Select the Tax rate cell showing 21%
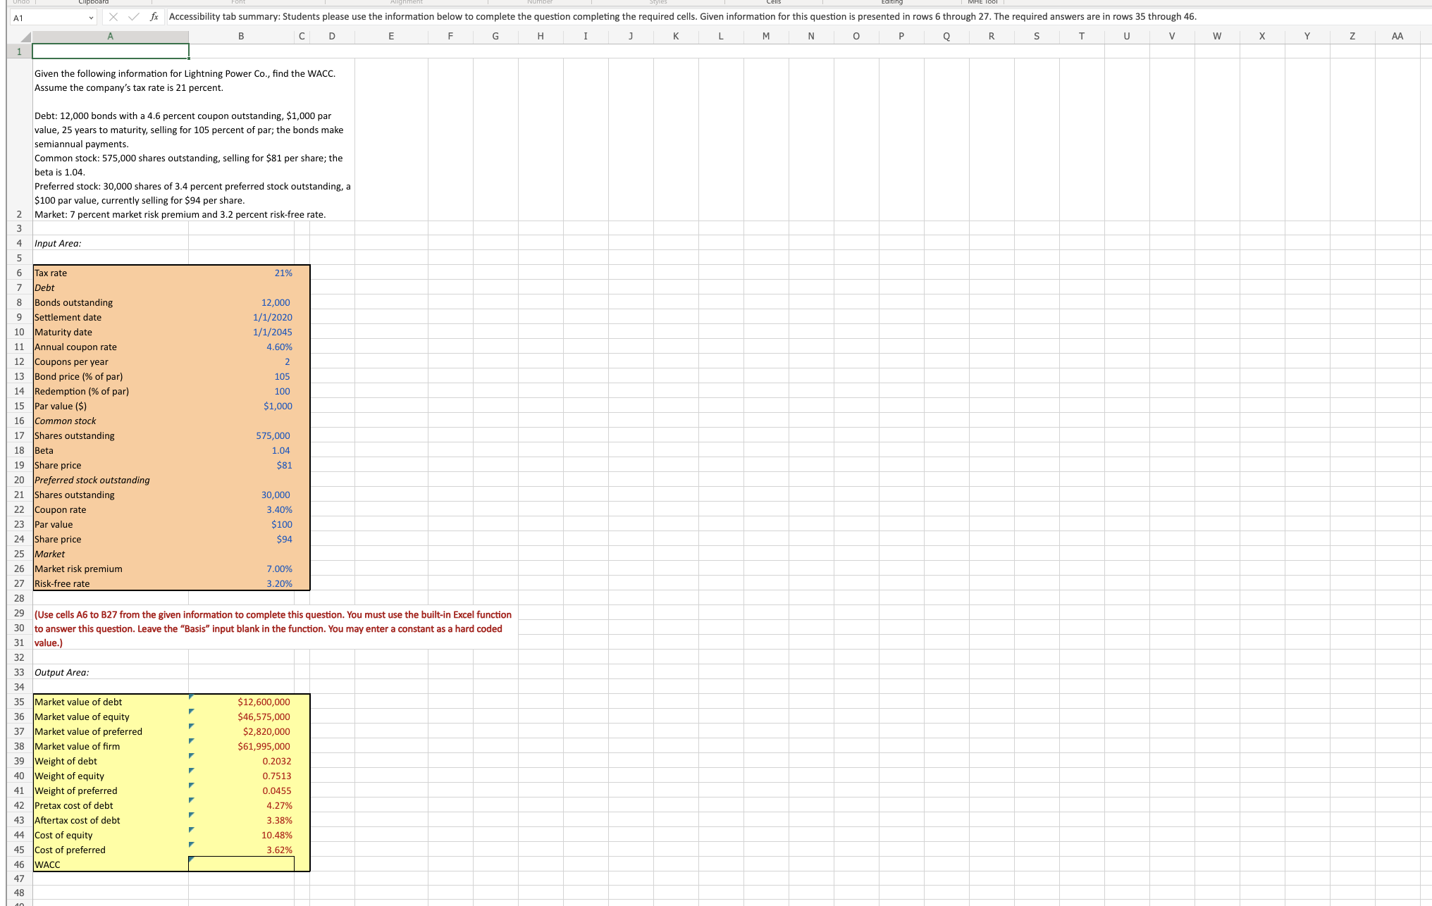 [x=242, y=273]
